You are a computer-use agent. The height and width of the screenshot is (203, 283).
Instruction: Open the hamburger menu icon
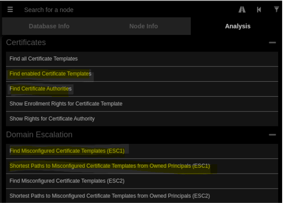pyautogui.click(x=10, y=9)
